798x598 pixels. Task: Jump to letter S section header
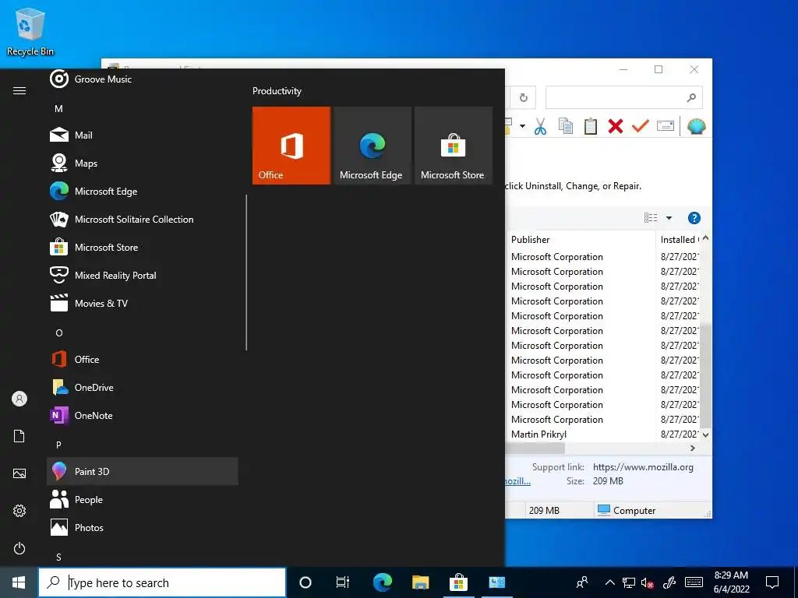pyautogui.click(x=58, y=557)
